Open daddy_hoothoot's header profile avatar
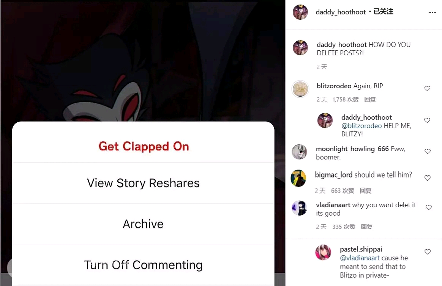The height and width of the screenshot is (286, 442). click(x=300, y=12)
